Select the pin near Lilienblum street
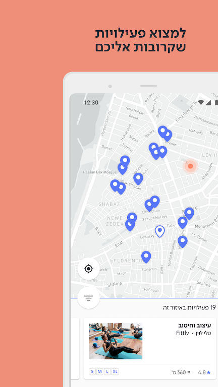This screenshot has width=218, height=387. click(149, 206)
